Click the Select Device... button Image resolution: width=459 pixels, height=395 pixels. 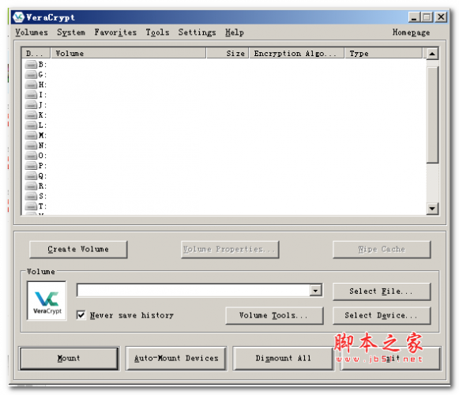382,315
